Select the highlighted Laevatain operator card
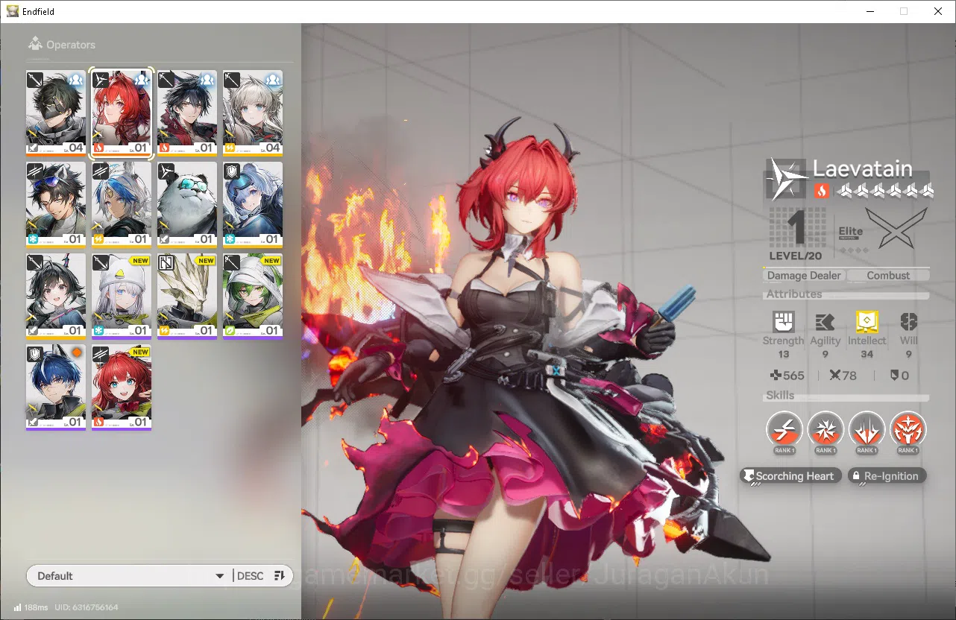Screen dimensions: 956x620 122,112
